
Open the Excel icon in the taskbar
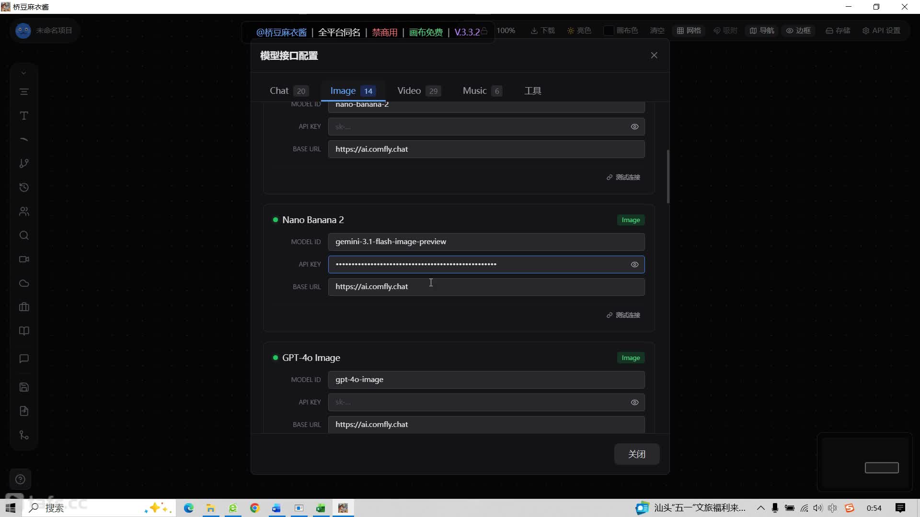pyautogui.click(x=321, y=508)
